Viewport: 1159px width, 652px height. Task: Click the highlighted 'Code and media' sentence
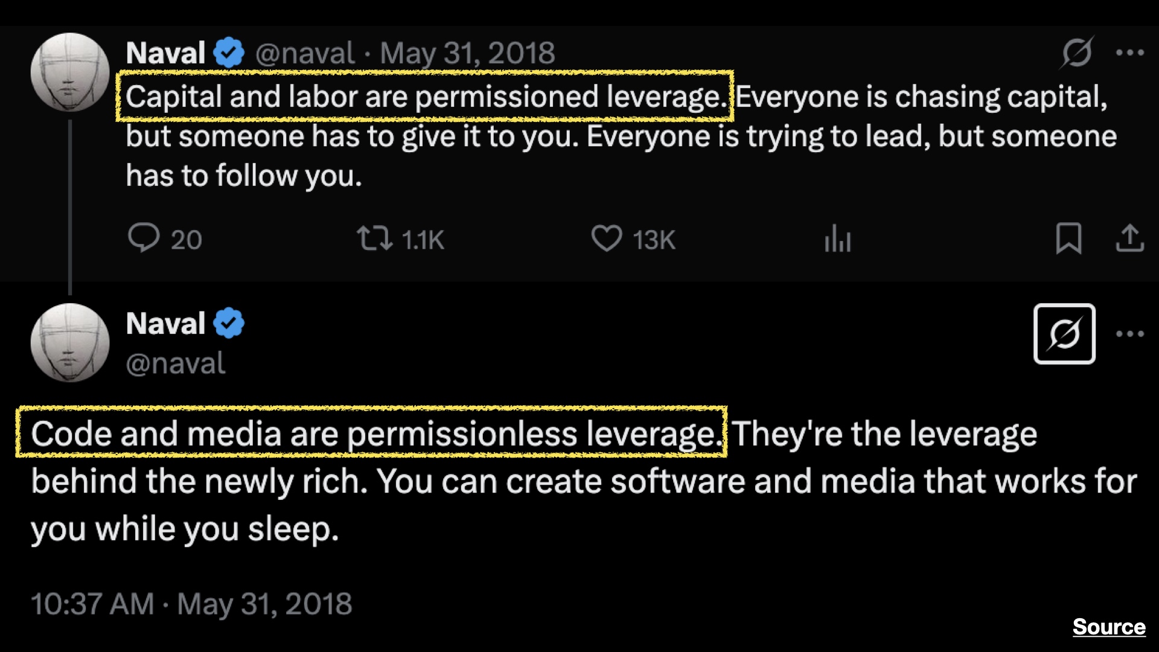click(x=371, y=433)
